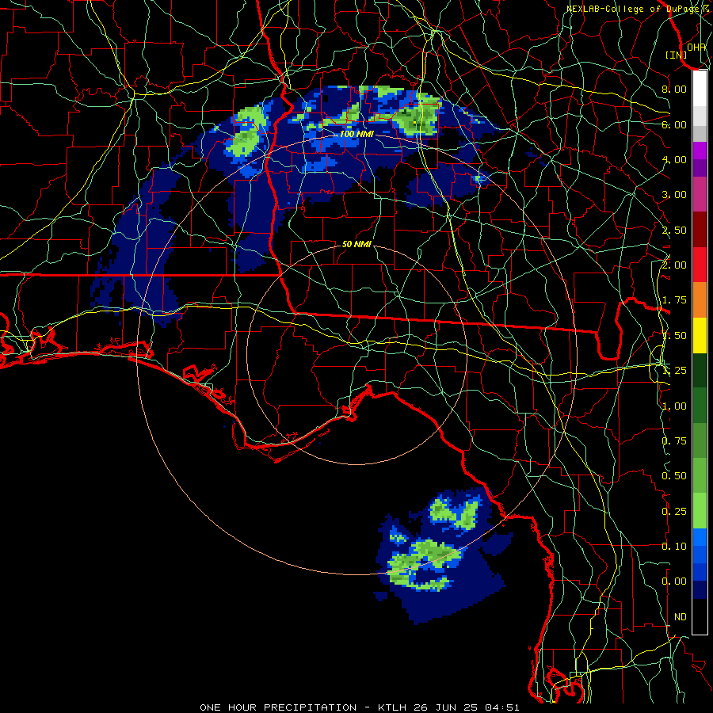Click the 1.00 legend value
Viewport: 713px width, 713px height.
point(674,406)
